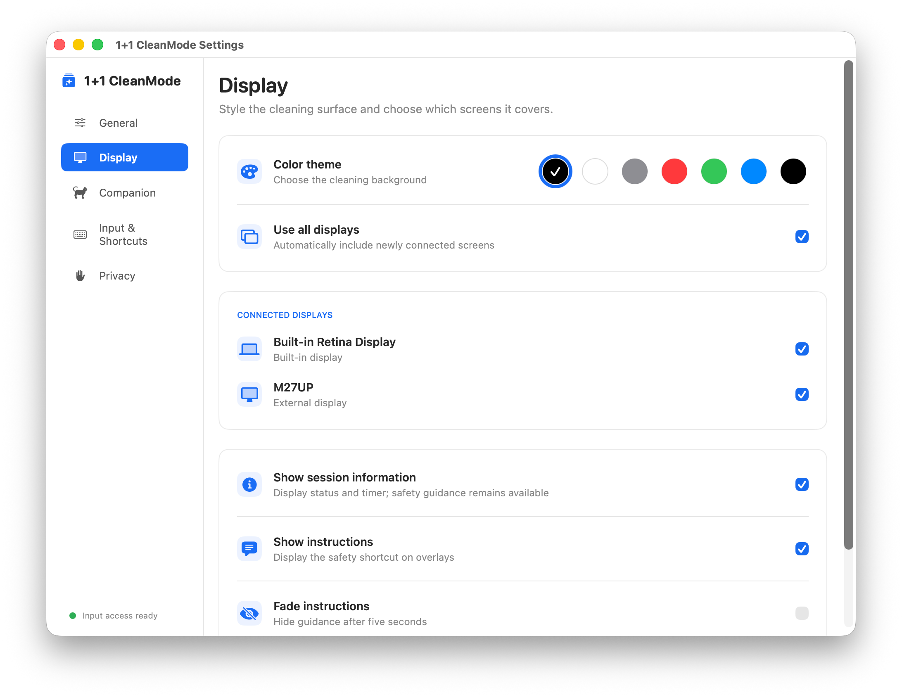
Task: Select the last solid black theme swatch
Action: click(793, 171)
